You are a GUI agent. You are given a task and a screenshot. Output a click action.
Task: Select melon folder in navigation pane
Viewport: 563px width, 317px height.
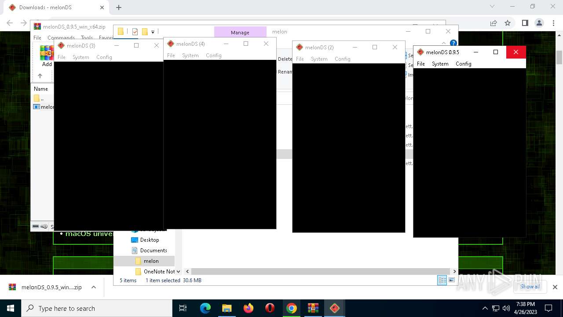point(151,261)
